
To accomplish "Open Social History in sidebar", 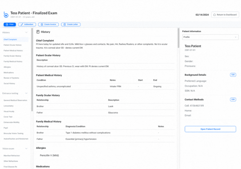I will 9,83.
